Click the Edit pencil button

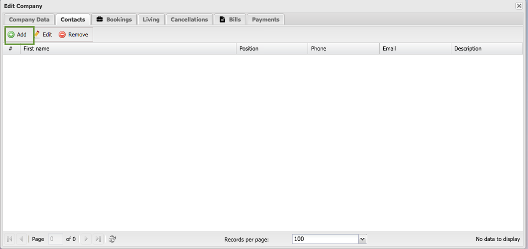pos(43,34)
